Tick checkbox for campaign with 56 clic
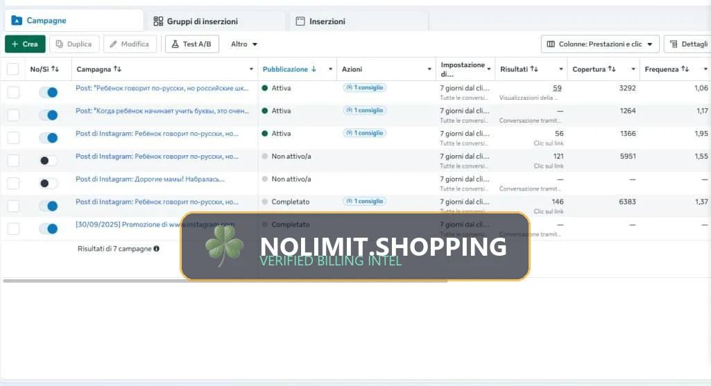Viewport: 711px width, 386px height. pos(13,138)
